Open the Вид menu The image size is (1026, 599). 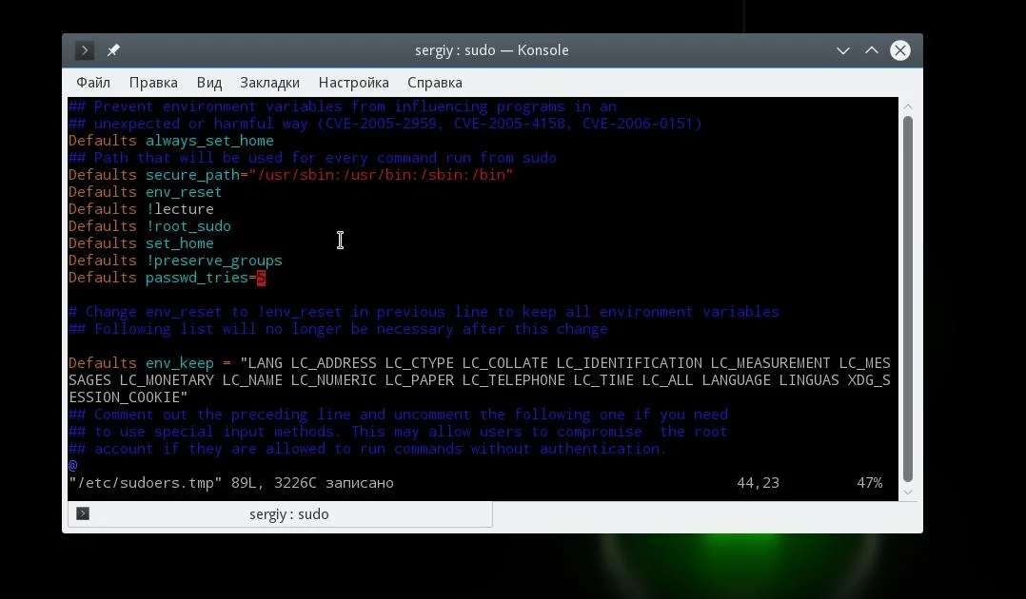pyautogui.click(x=209, y=83)
